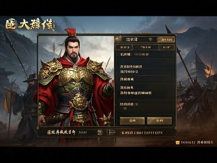Click the GASET text in bottom bar

click(127, 133)
